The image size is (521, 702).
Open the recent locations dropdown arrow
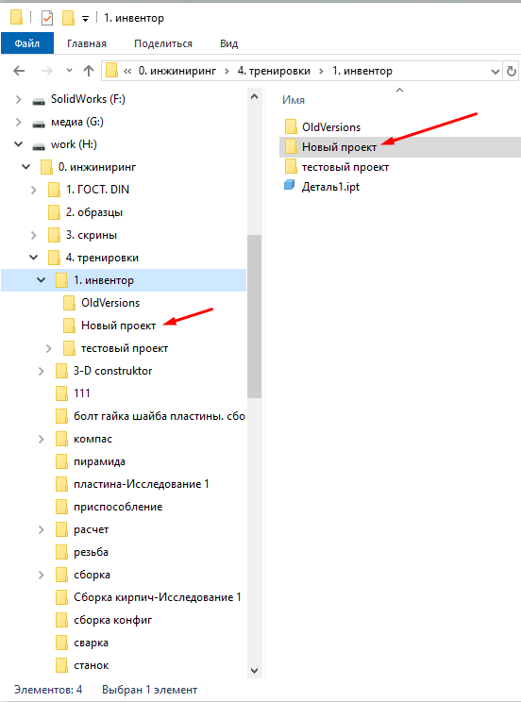tap(69, 70)
